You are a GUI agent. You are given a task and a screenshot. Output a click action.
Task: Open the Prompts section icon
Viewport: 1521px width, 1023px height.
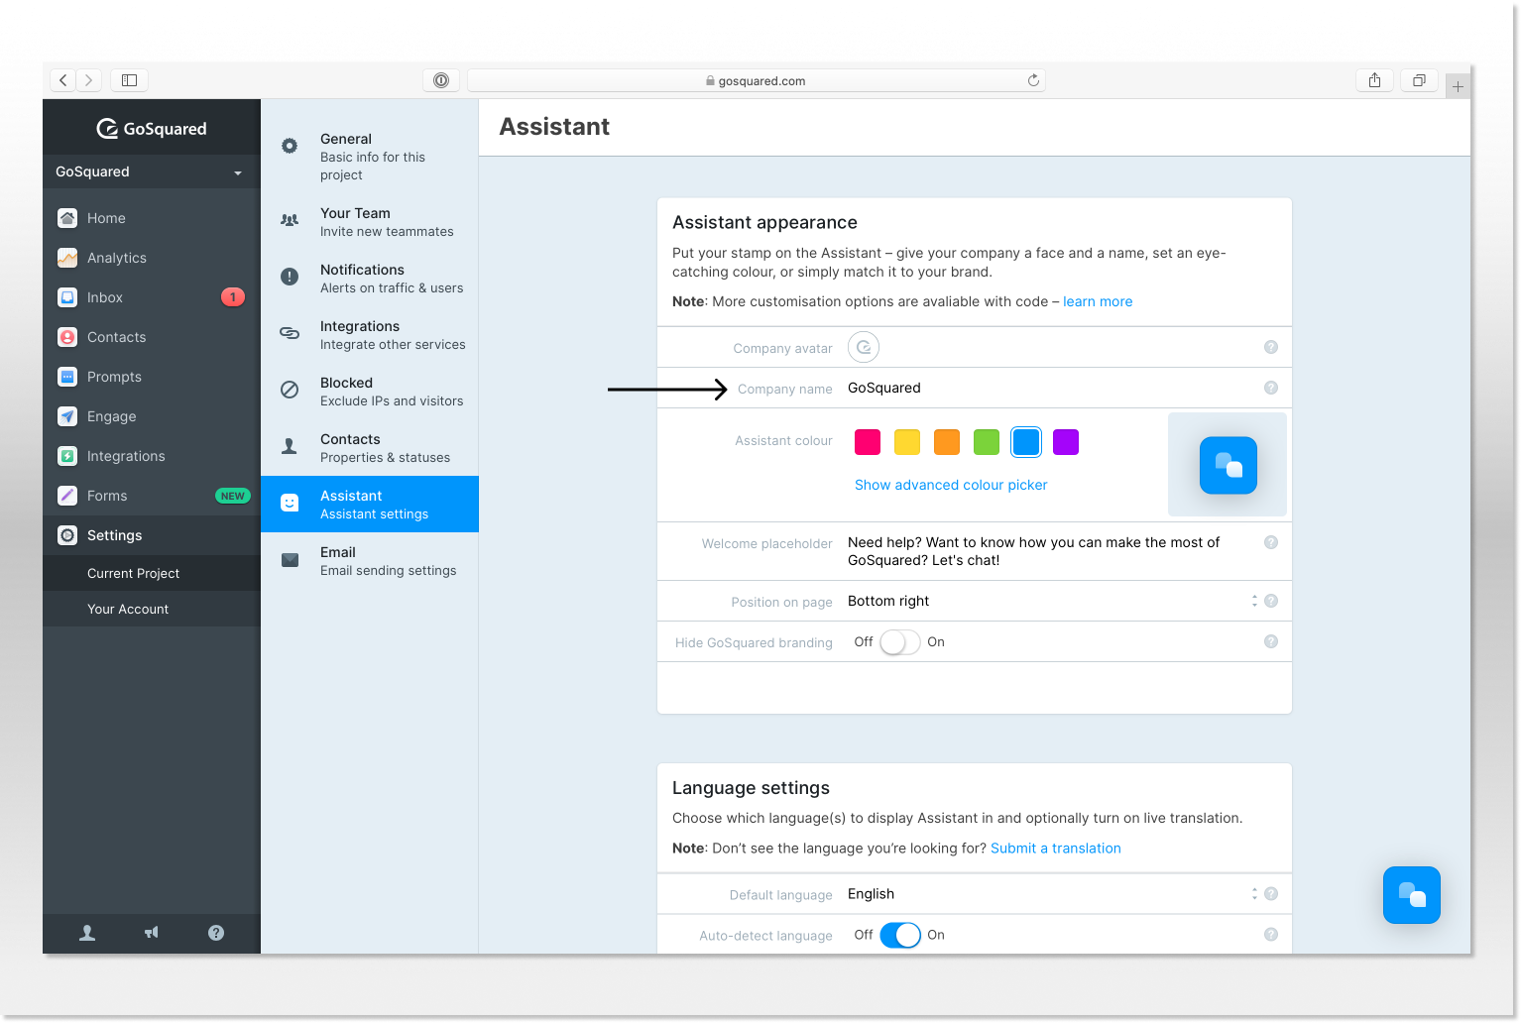tap(67, 377)
